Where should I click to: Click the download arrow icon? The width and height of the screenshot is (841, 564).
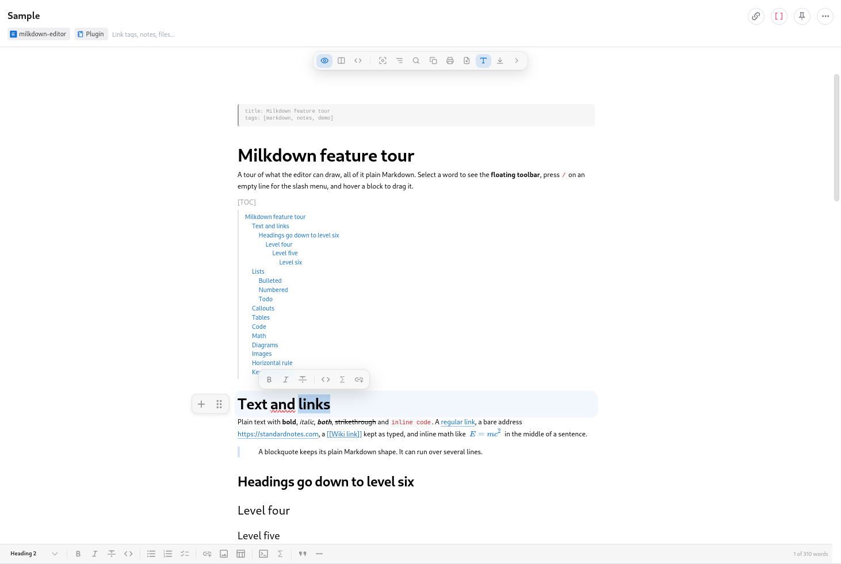click(x=500, y=60)
